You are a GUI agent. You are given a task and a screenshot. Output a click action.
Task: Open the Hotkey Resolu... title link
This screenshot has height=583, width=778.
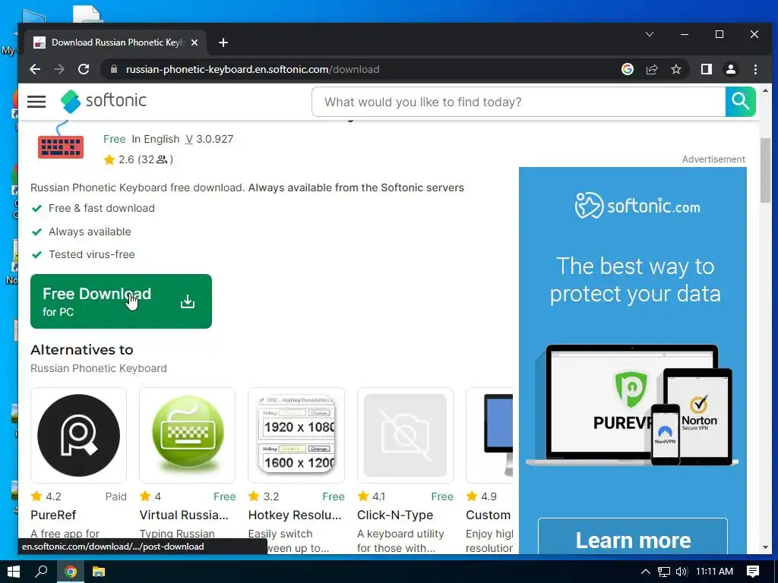click(x=295, y=515)
